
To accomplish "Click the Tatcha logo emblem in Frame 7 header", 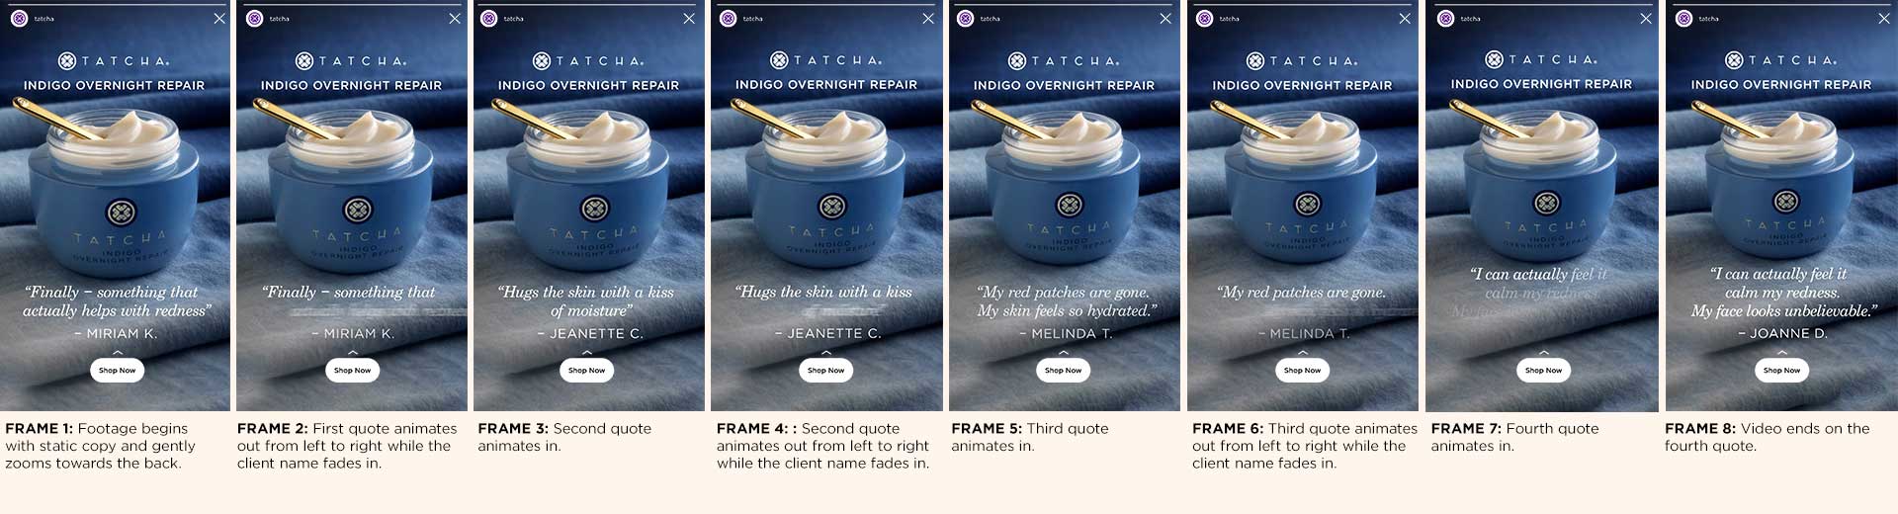I will point(1494,59).
